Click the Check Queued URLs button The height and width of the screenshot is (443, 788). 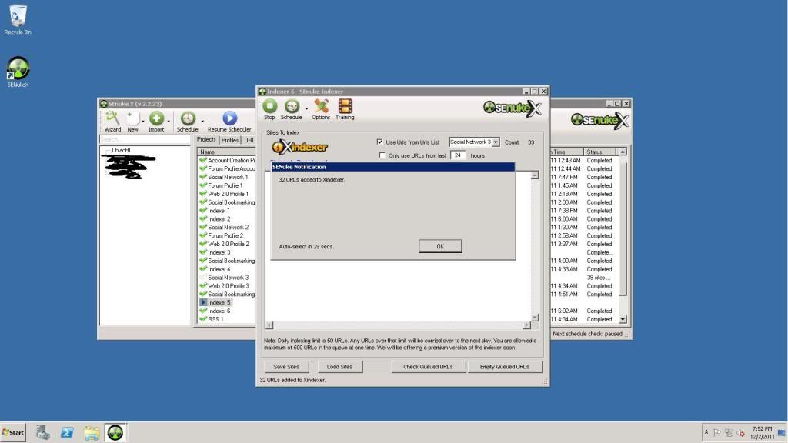pyautogui.click(x=428, y=367)
